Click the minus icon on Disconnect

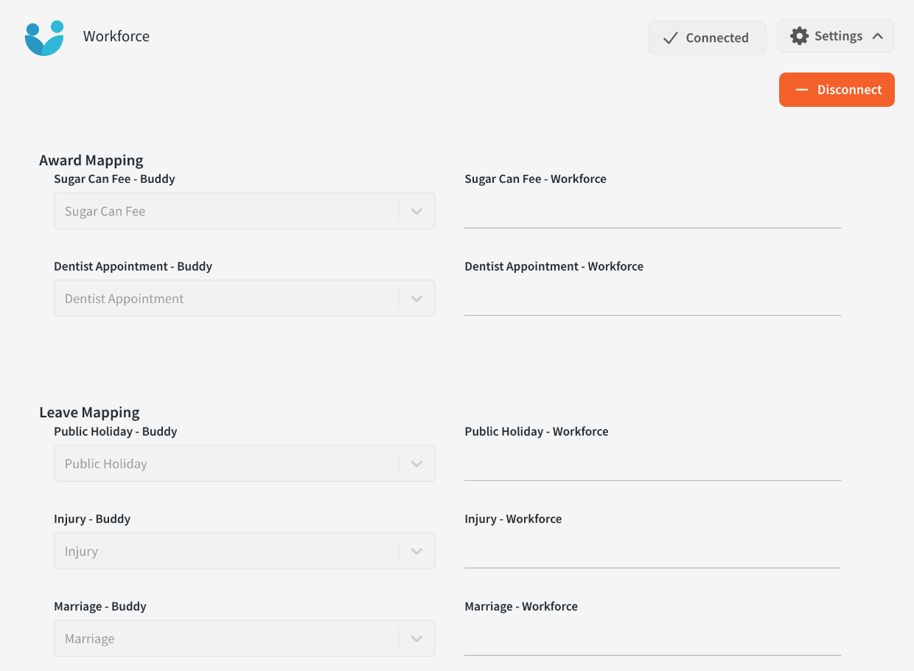pyautogui.click(x=802, y=90)
